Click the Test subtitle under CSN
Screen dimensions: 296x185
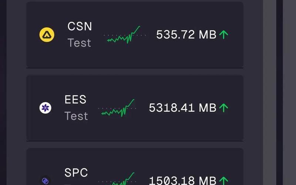79,43
